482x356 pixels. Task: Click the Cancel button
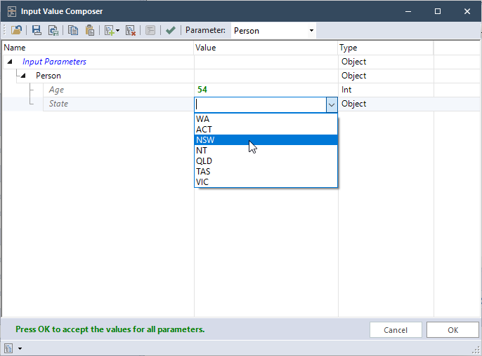[x=396, y=330]
